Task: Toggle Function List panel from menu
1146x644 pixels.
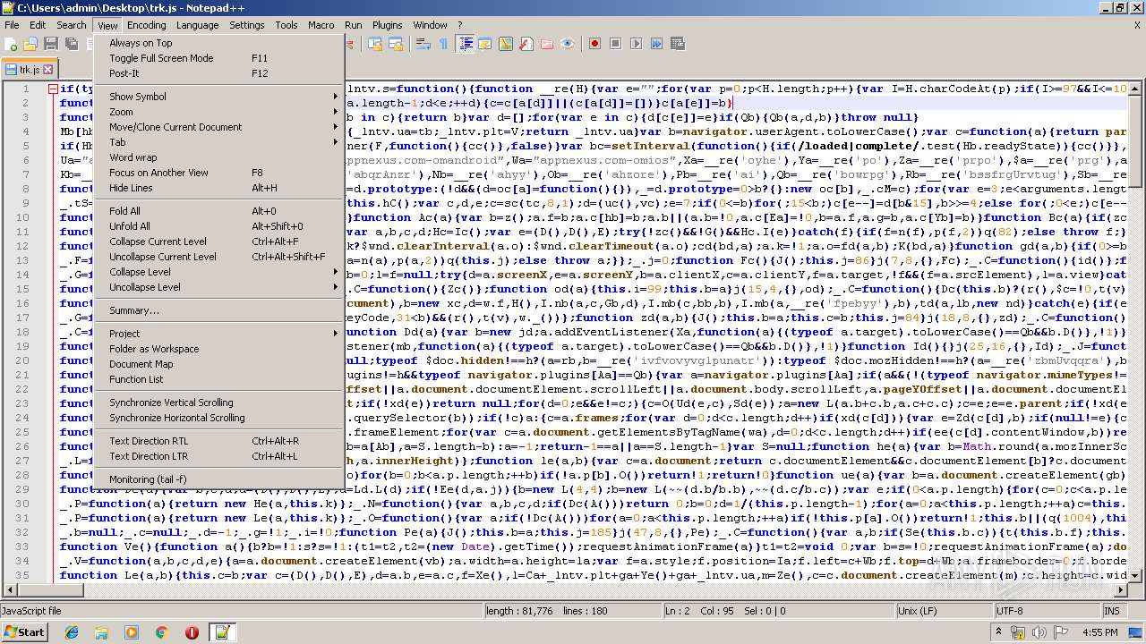Action: click(219, 379)
